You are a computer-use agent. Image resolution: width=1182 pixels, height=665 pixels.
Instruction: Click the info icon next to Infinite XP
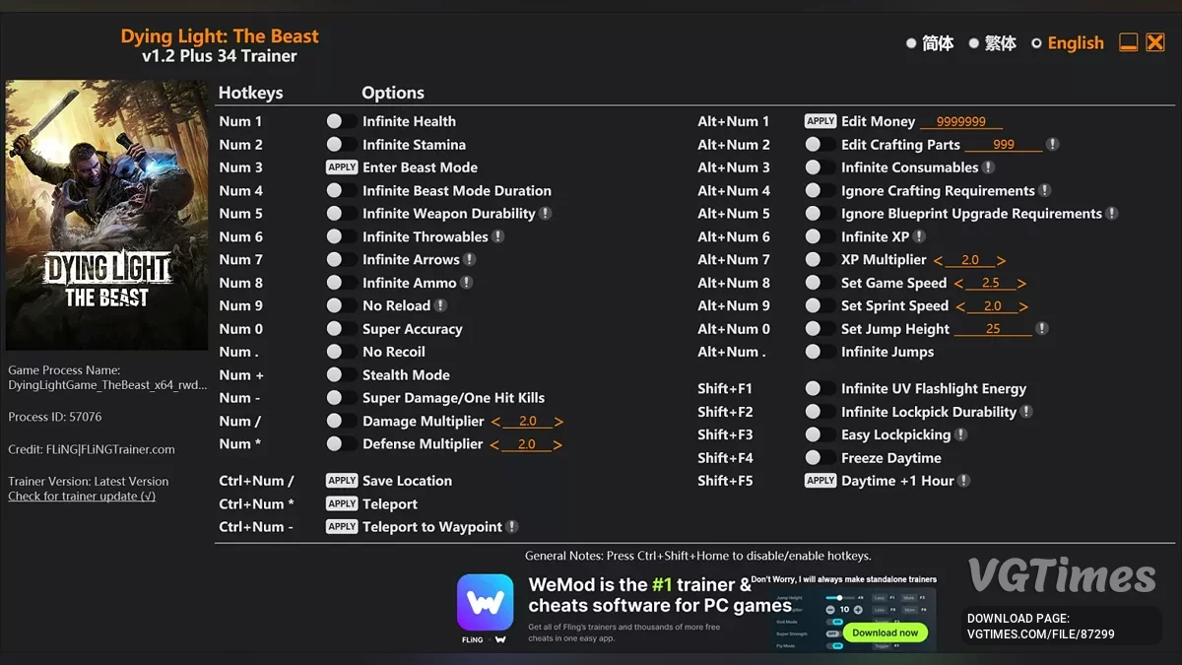coord(919,236)
